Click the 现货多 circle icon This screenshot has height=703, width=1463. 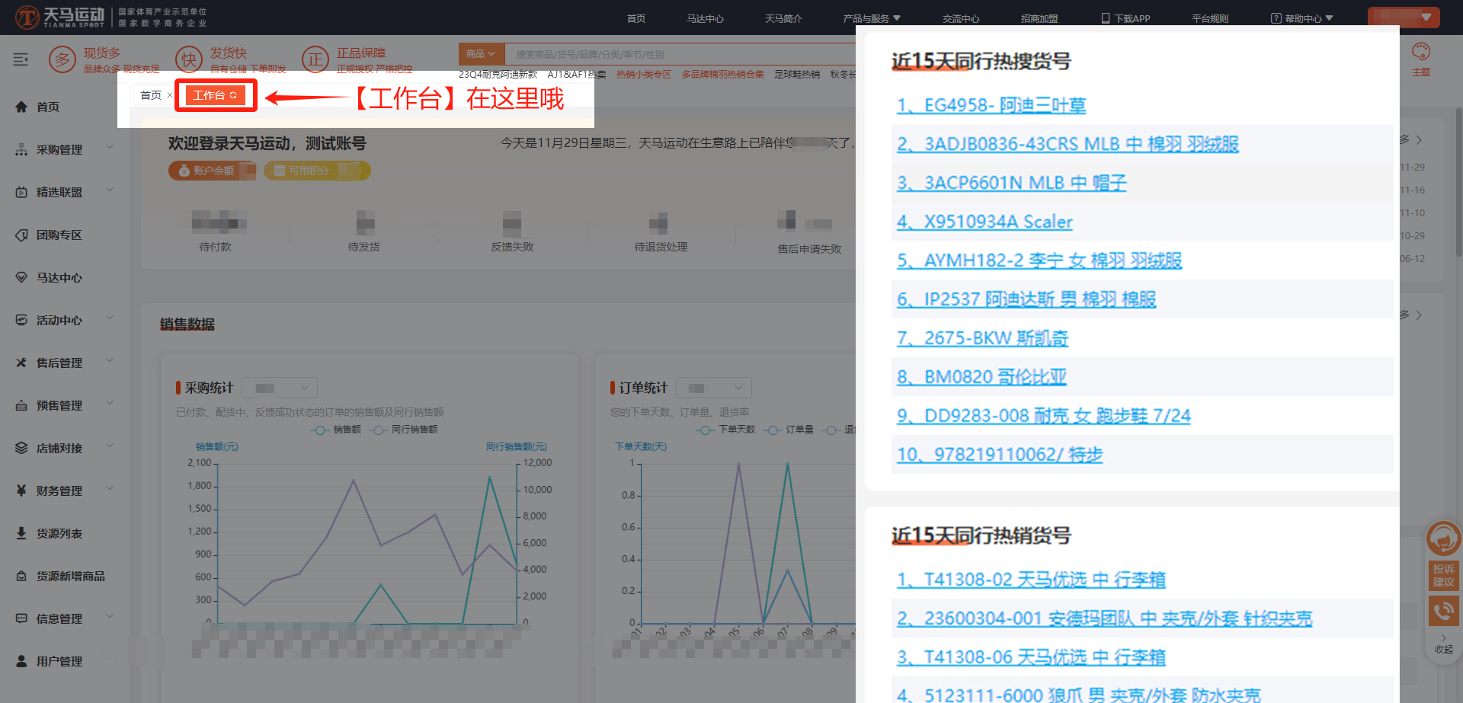(x=62, y=59)
